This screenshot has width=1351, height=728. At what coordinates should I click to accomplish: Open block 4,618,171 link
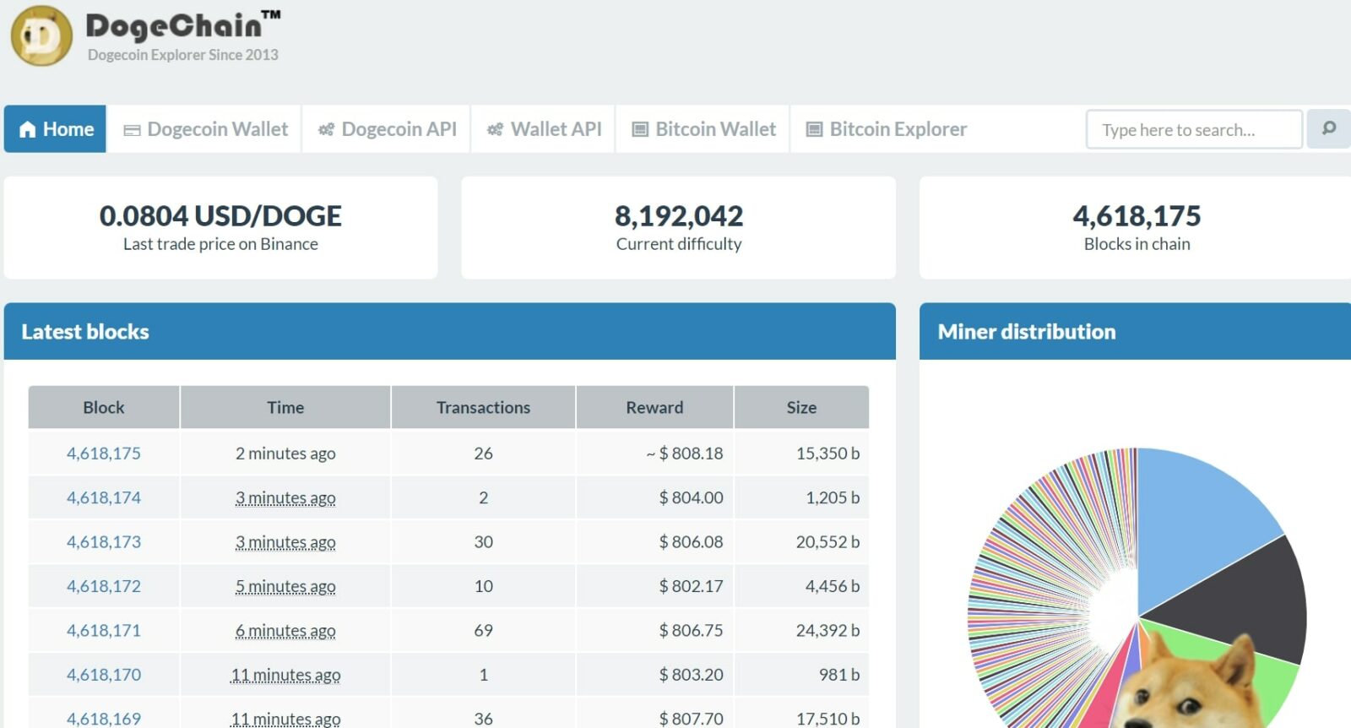coord(104,630)
